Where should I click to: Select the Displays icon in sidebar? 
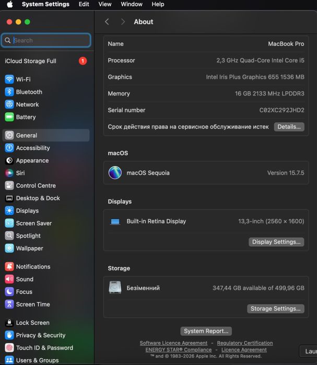pos(9,210)
